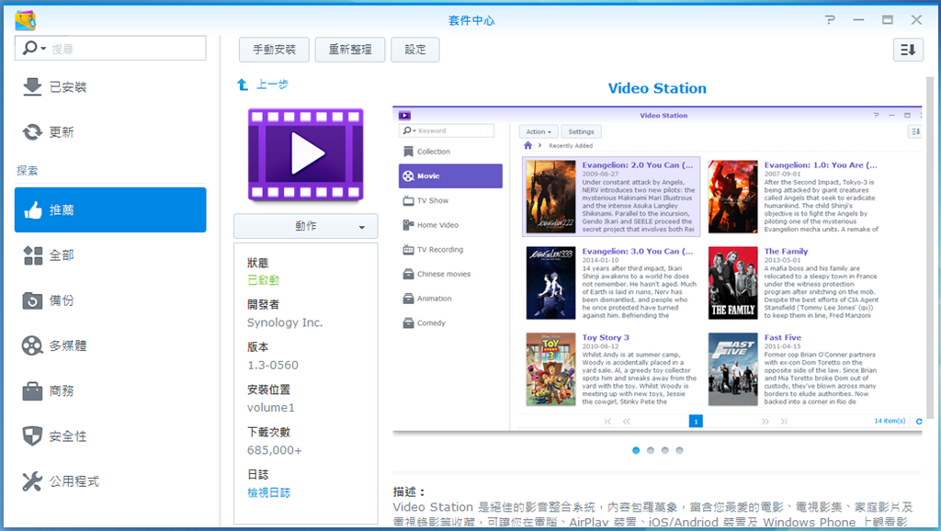Click the 探索 explore section label
The height and width of the screenshot is (531, 941).
tap(27, 171)
